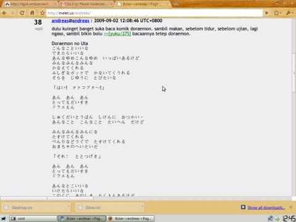Switch to the Gmail Please moderate tab

pos(86,4)
